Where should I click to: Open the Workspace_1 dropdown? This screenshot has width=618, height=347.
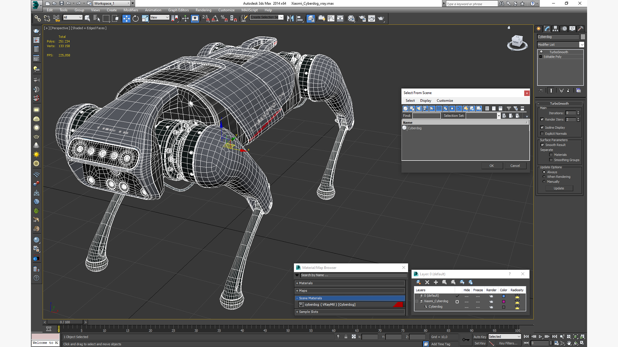click(128, 3)
